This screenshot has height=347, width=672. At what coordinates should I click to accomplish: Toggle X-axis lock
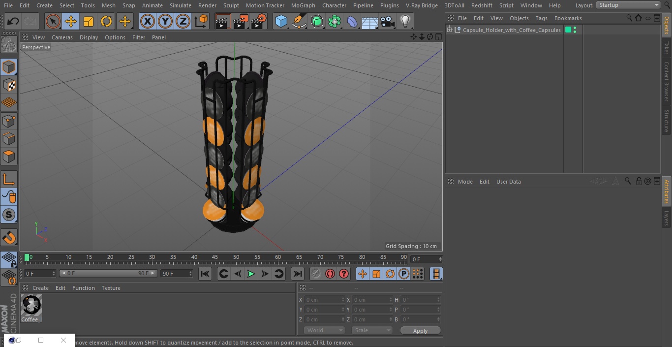click(x=147, y=21)
